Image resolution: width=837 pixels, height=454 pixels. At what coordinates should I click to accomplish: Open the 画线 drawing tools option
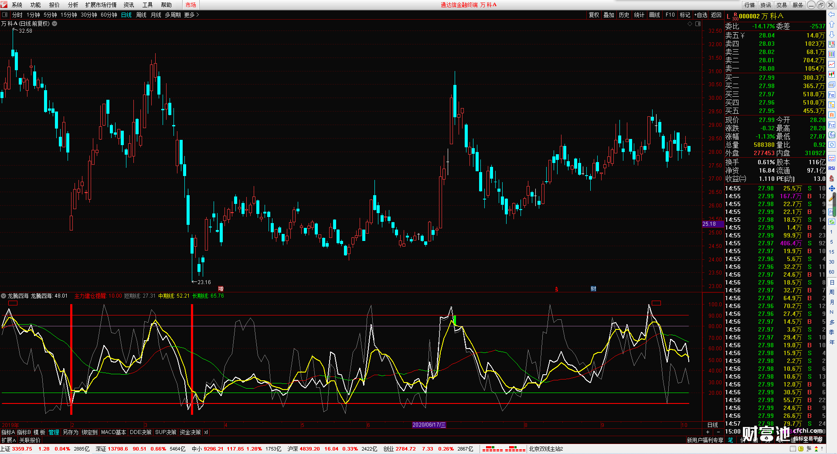(x=655, y=15)
